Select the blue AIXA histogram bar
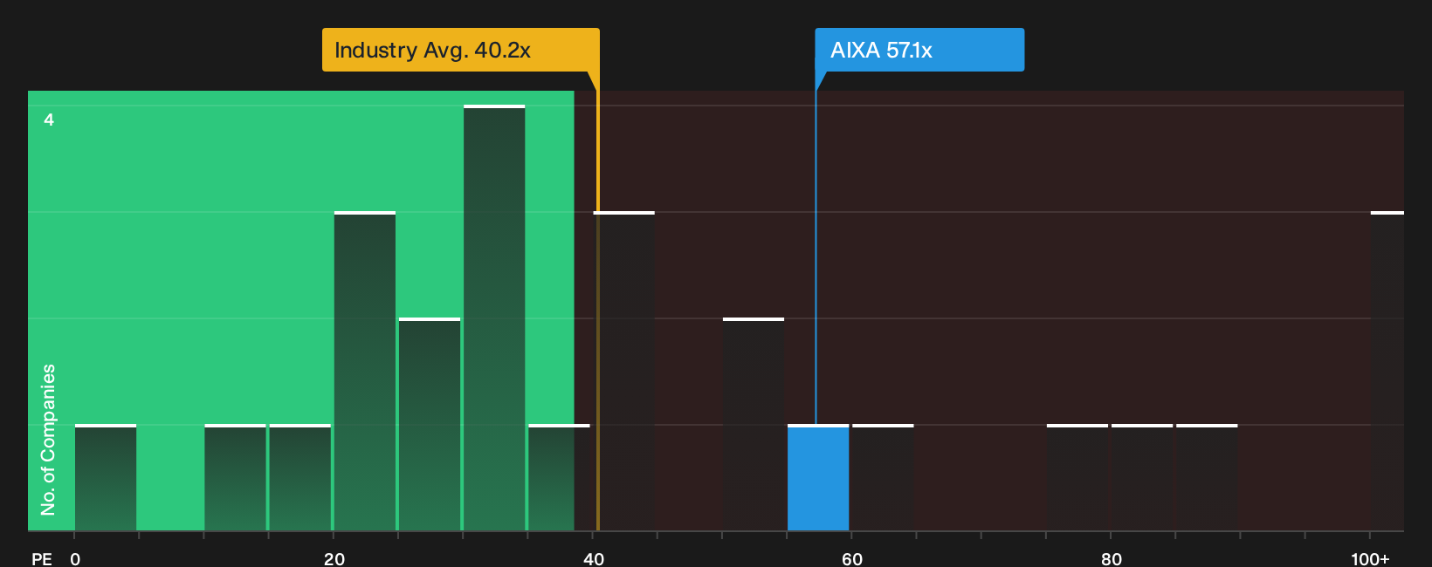 pos(818,478)
